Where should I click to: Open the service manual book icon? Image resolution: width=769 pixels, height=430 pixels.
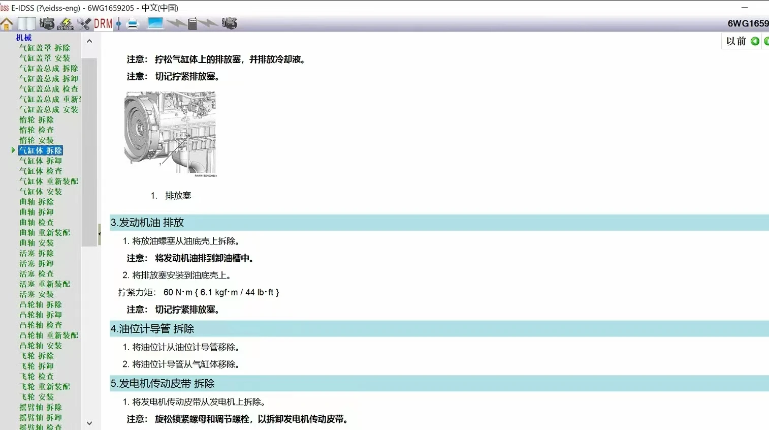click(26, 23)
